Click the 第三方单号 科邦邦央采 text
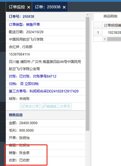Viewport: 121px width, 166px height. point(44,91)
